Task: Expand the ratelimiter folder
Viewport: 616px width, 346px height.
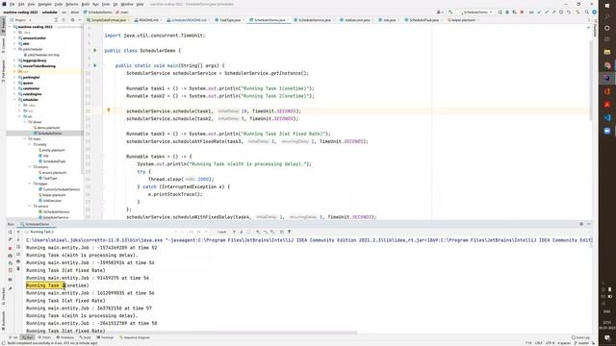Action: coord(15,88)
